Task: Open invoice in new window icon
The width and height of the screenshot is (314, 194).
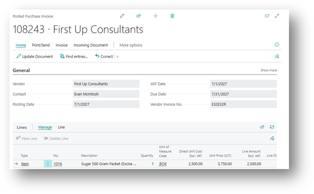Action: 267,16
